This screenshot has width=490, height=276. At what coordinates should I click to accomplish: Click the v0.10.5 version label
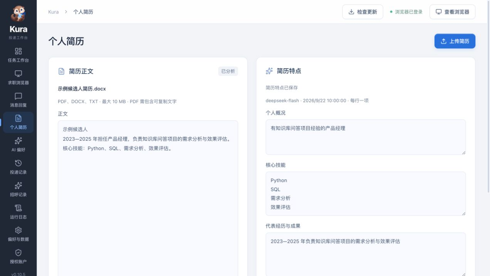coord(18,274)
